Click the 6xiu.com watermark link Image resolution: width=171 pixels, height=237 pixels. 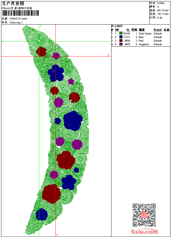click(x=144, y=231)
